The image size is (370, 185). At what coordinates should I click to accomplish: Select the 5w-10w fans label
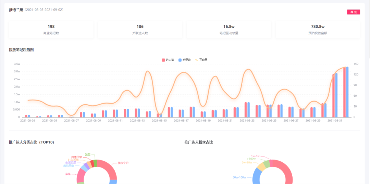[x=247, y=163]
